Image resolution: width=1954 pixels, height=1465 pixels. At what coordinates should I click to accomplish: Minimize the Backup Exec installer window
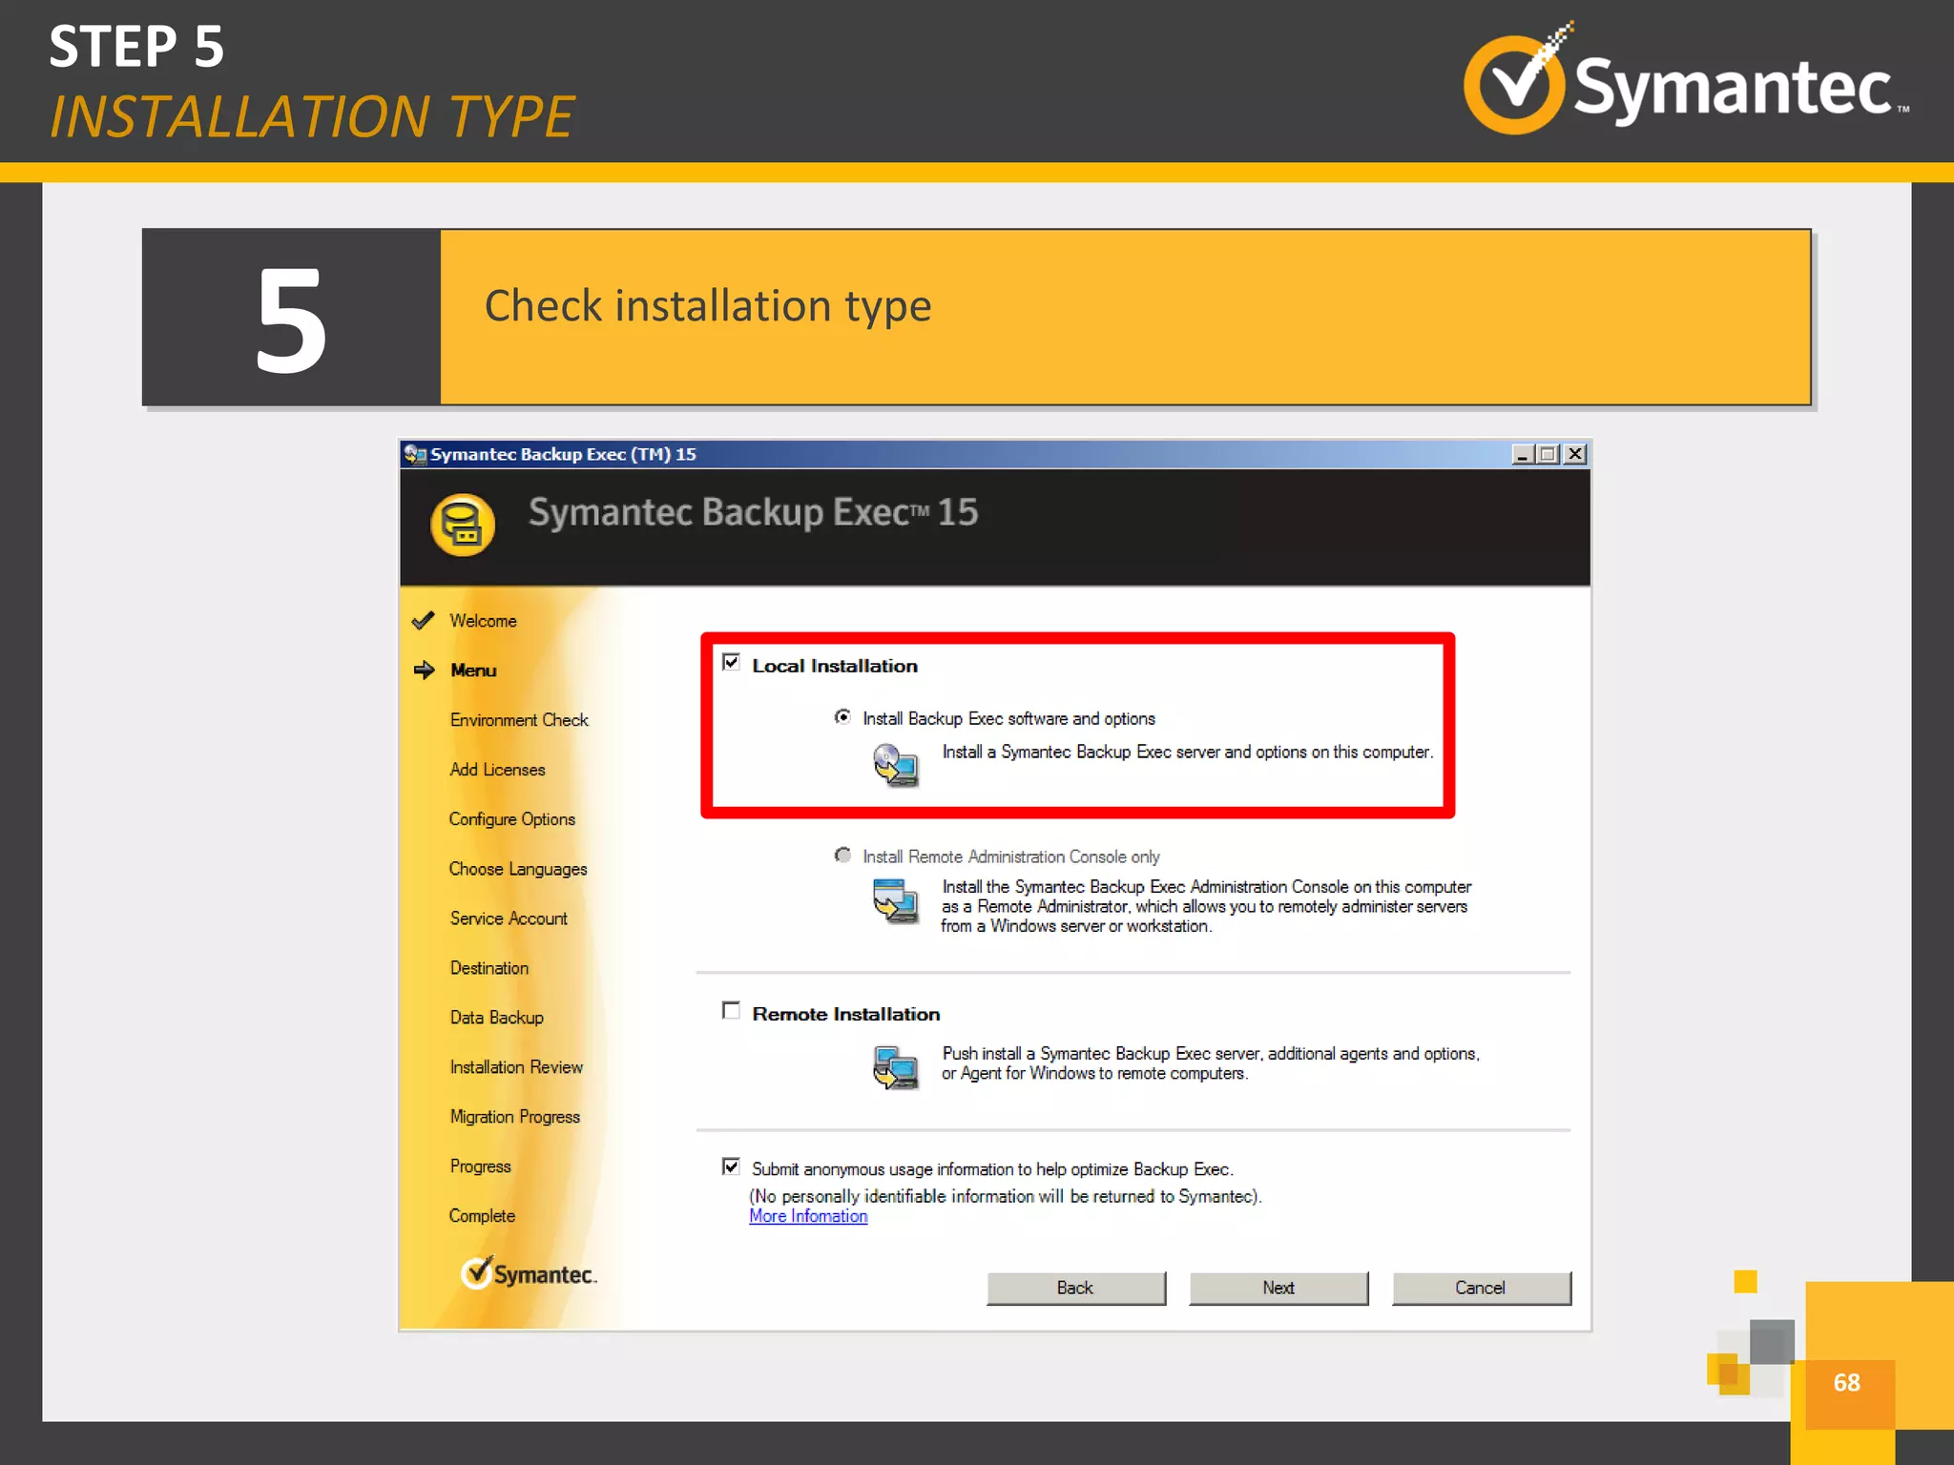1522,454
